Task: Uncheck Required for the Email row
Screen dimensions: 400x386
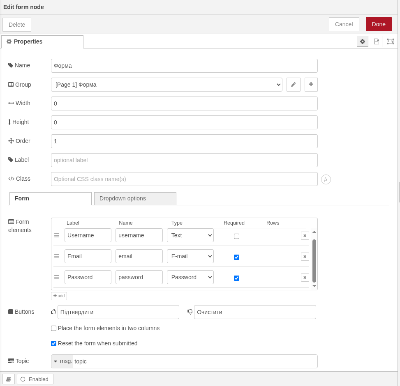Action: pos(236,257)
